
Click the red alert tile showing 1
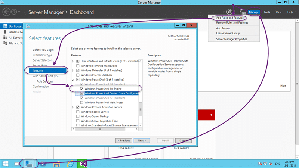coord(206,115)
